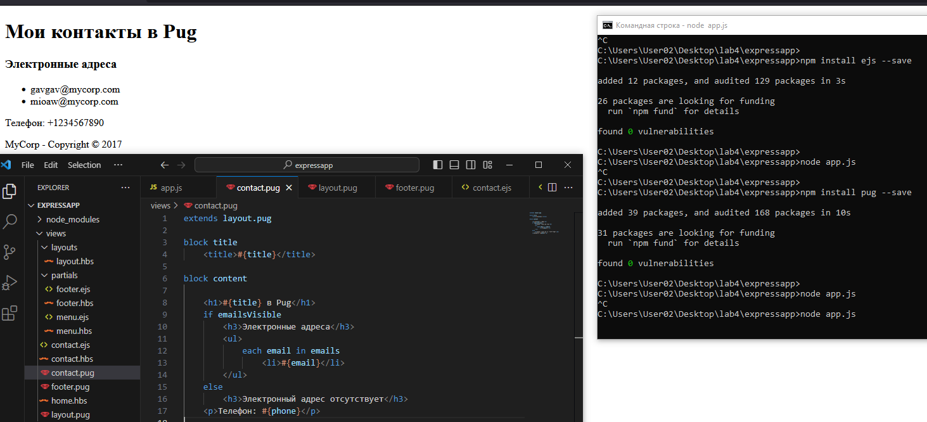Viewport: 927px width, 422px height.
Task: Close the contact.pug tab
Action: pos(289,188)
